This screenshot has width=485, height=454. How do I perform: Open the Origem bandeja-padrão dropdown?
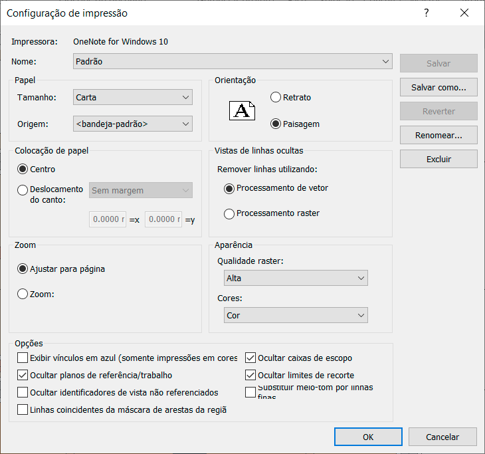coord(133,124)
